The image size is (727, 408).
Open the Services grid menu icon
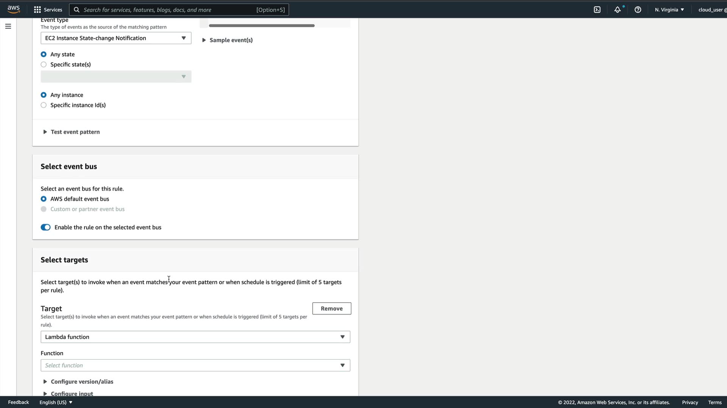coord(37,10)
